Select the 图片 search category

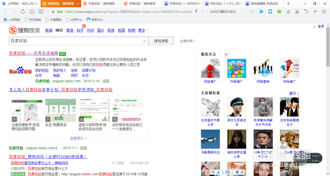coord(101,30)
